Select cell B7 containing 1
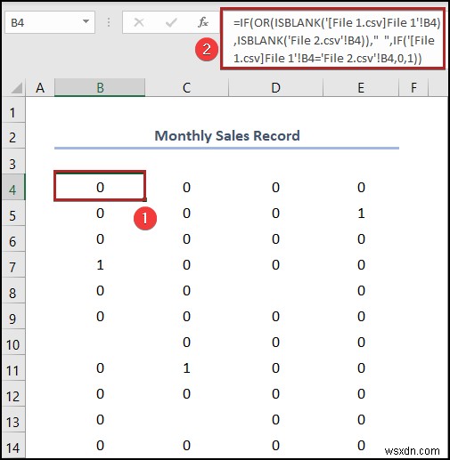The image size is (450, 460). click(x=100, y=264)
